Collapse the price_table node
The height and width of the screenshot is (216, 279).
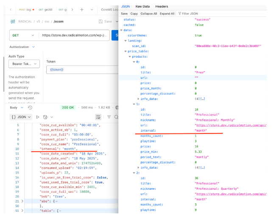pyautogui.click(x=126, y=51)
